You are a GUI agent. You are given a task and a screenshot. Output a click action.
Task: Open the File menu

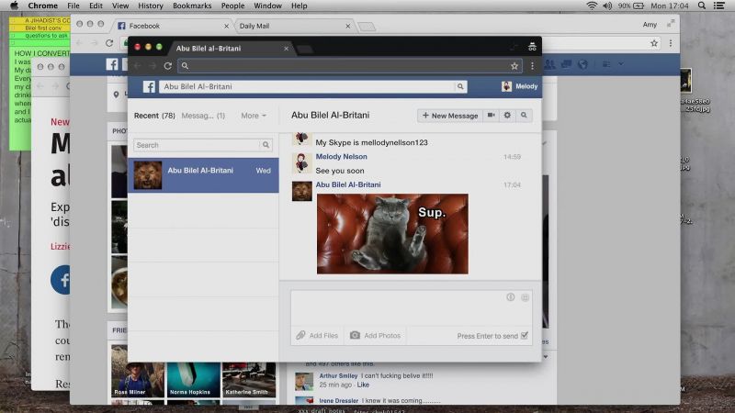[73, 6]
